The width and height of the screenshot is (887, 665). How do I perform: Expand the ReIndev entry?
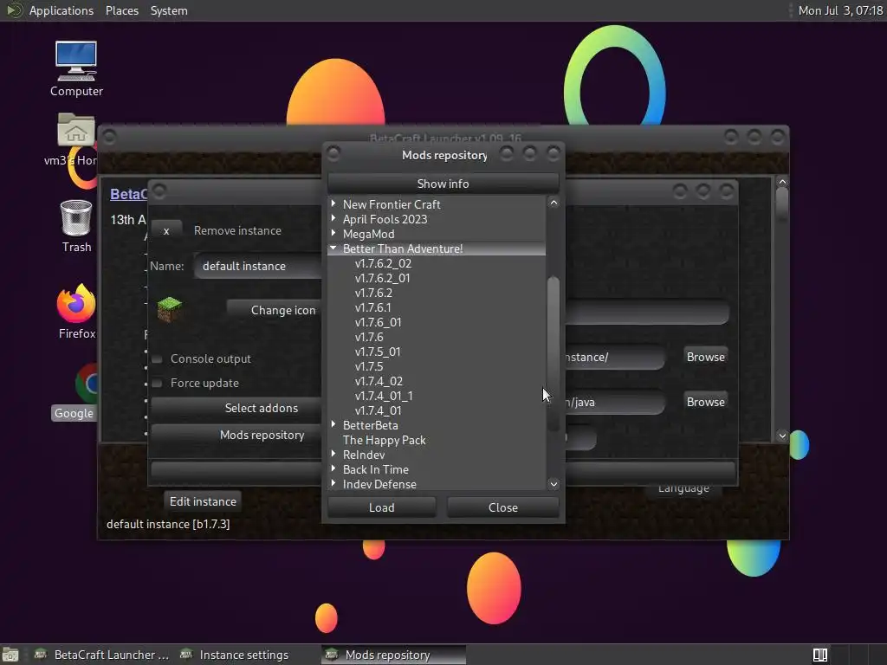click(333, 454)
